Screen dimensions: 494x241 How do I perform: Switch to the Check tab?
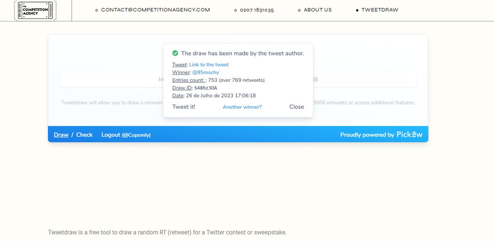tap(84, 134)
